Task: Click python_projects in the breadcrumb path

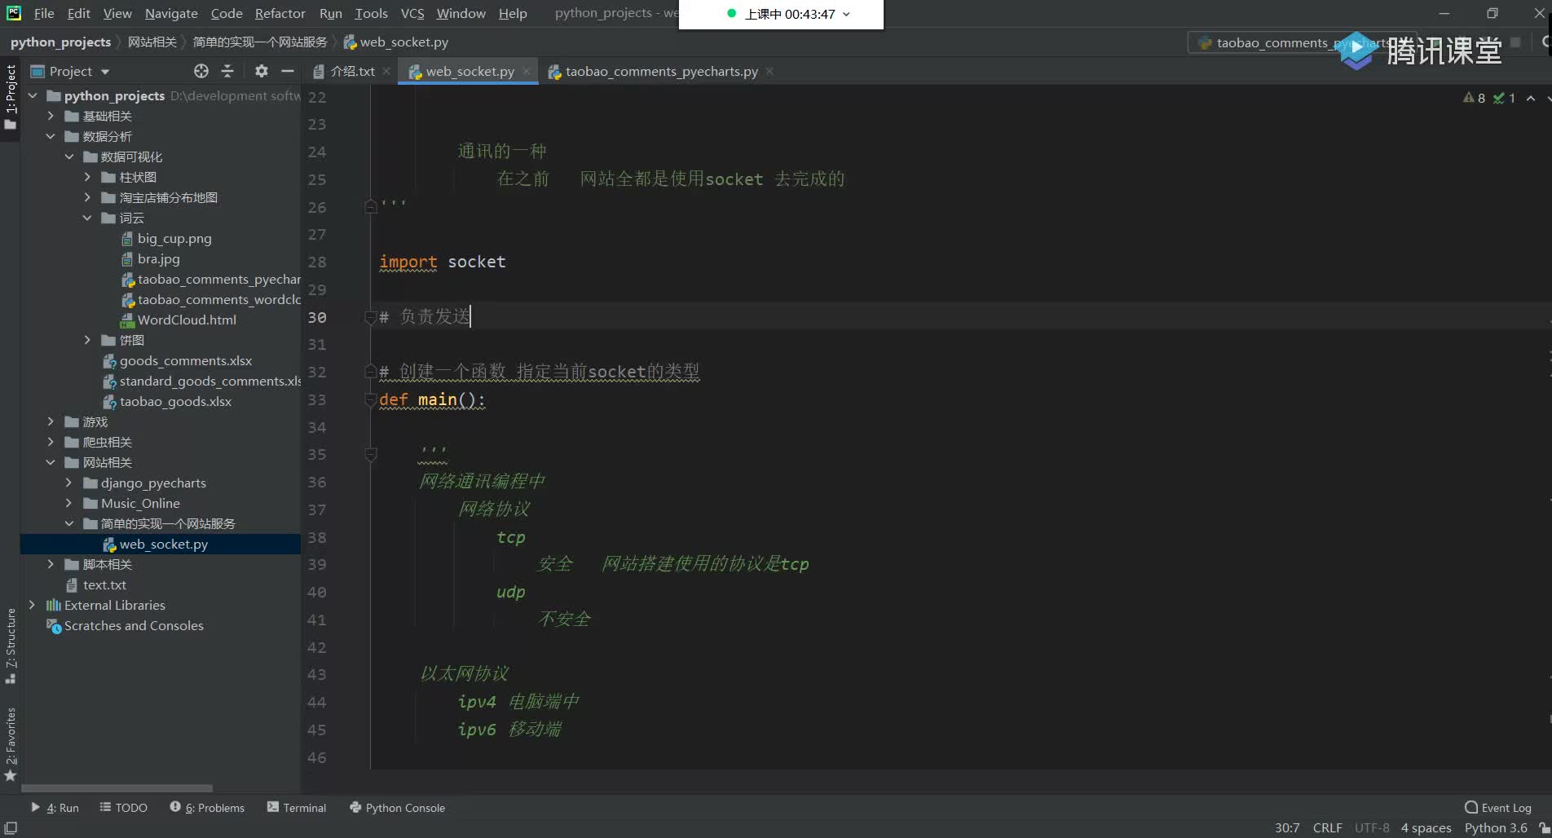Action: pyautogui.click(x=60, y=42)
